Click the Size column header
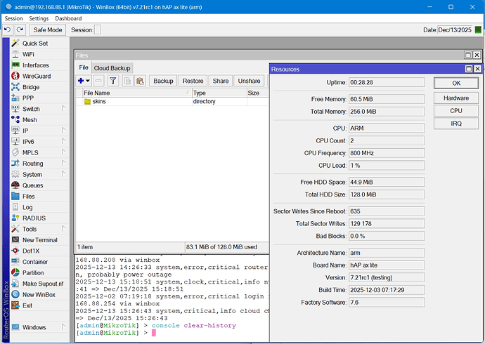This screenshot has height=344, width=485. click(258, 93)
